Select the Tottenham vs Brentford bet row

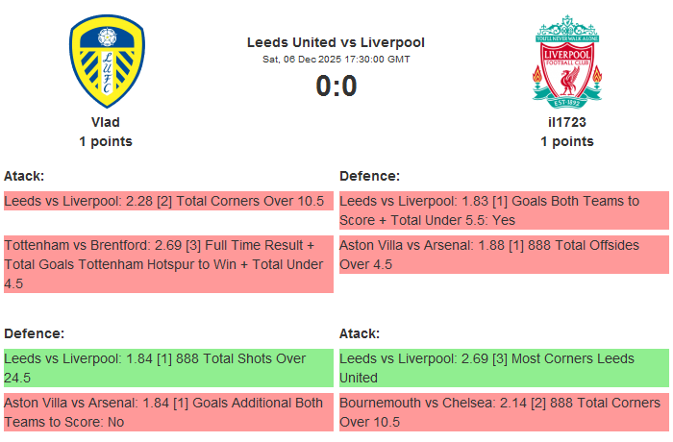pos(168,264)
